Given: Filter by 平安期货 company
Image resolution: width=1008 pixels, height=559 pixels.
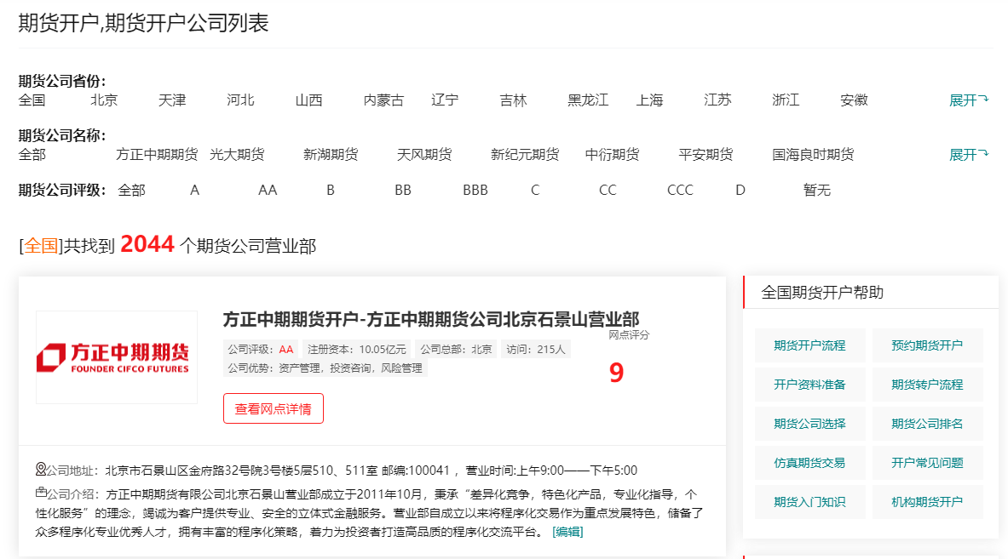Looking at the screenshot, I should (x=706, y=155).
